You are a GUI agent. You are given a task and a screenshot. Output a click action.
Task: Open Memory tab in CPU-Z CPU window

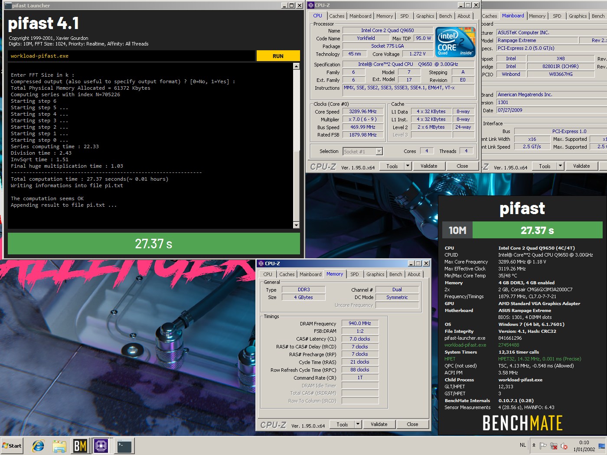[x=384, y=16]
